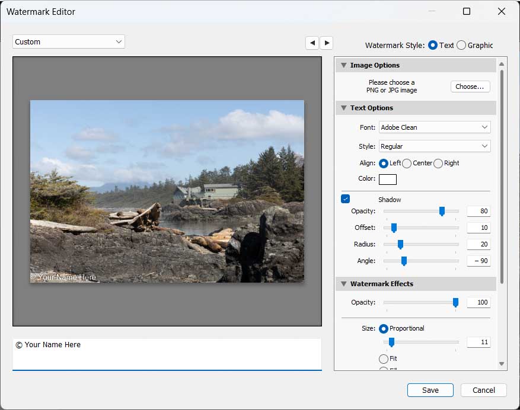Click the Shadow Offset value field 10
This screenshot has width=520, height=410.
click(x=478, y=228)
